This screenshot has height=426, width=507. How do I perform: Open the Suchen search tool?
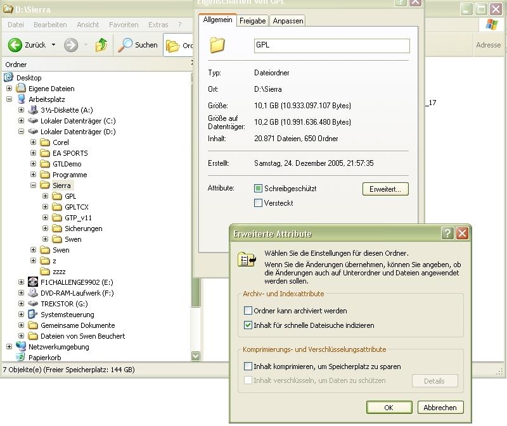click(138, 45)
